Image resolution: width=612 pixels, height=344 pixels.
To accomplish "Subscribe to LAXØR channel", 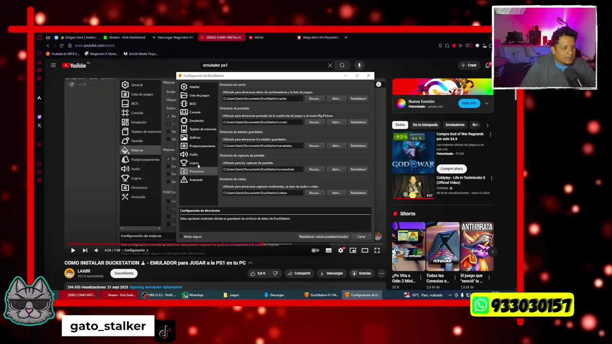I will pyautogui.click(x=124, y=273).
